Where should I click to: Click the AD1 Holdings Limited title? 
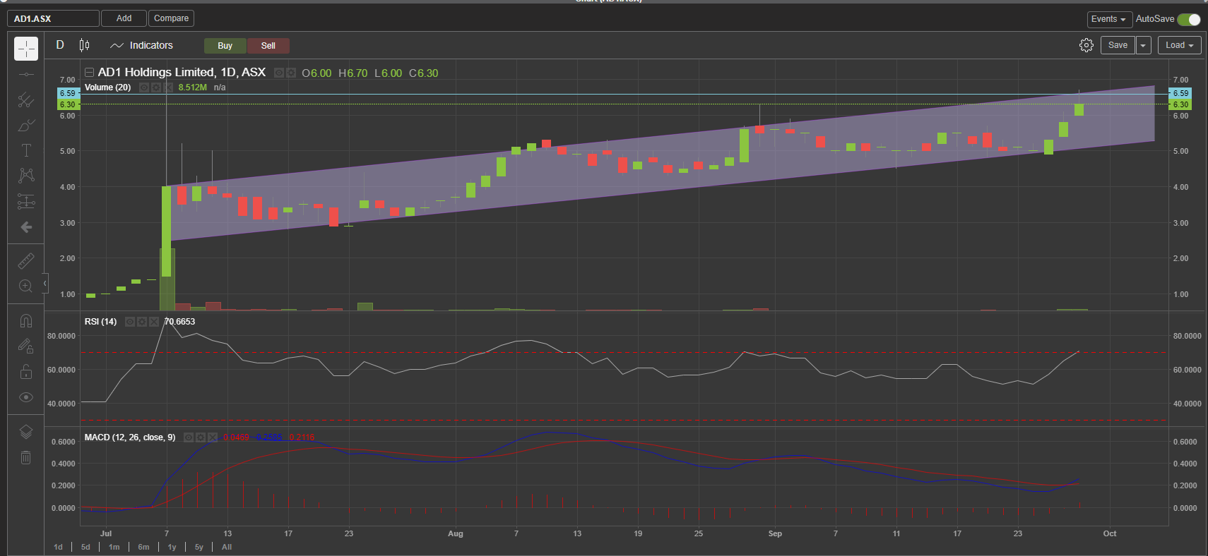pyautogui.click(x=182, y=72)
